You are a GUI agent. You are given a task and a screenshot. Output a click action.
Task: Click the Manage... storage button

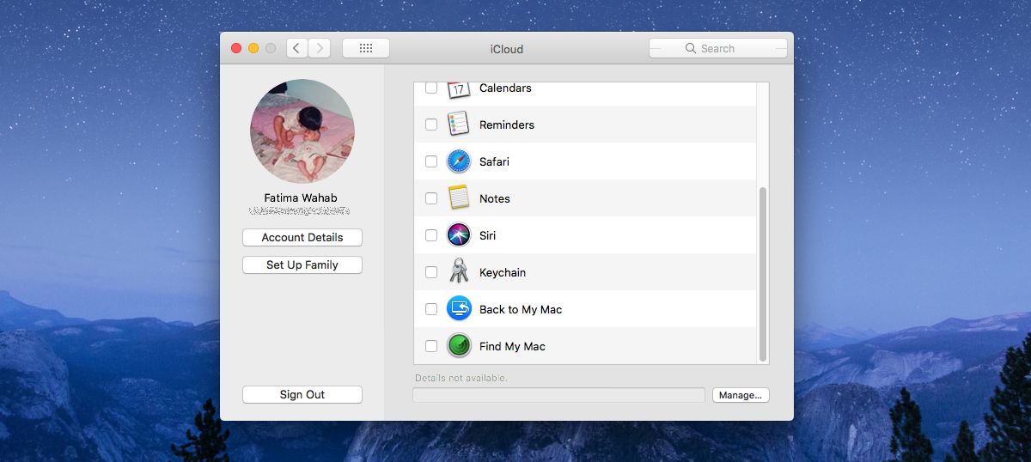[x=741, y=395]
